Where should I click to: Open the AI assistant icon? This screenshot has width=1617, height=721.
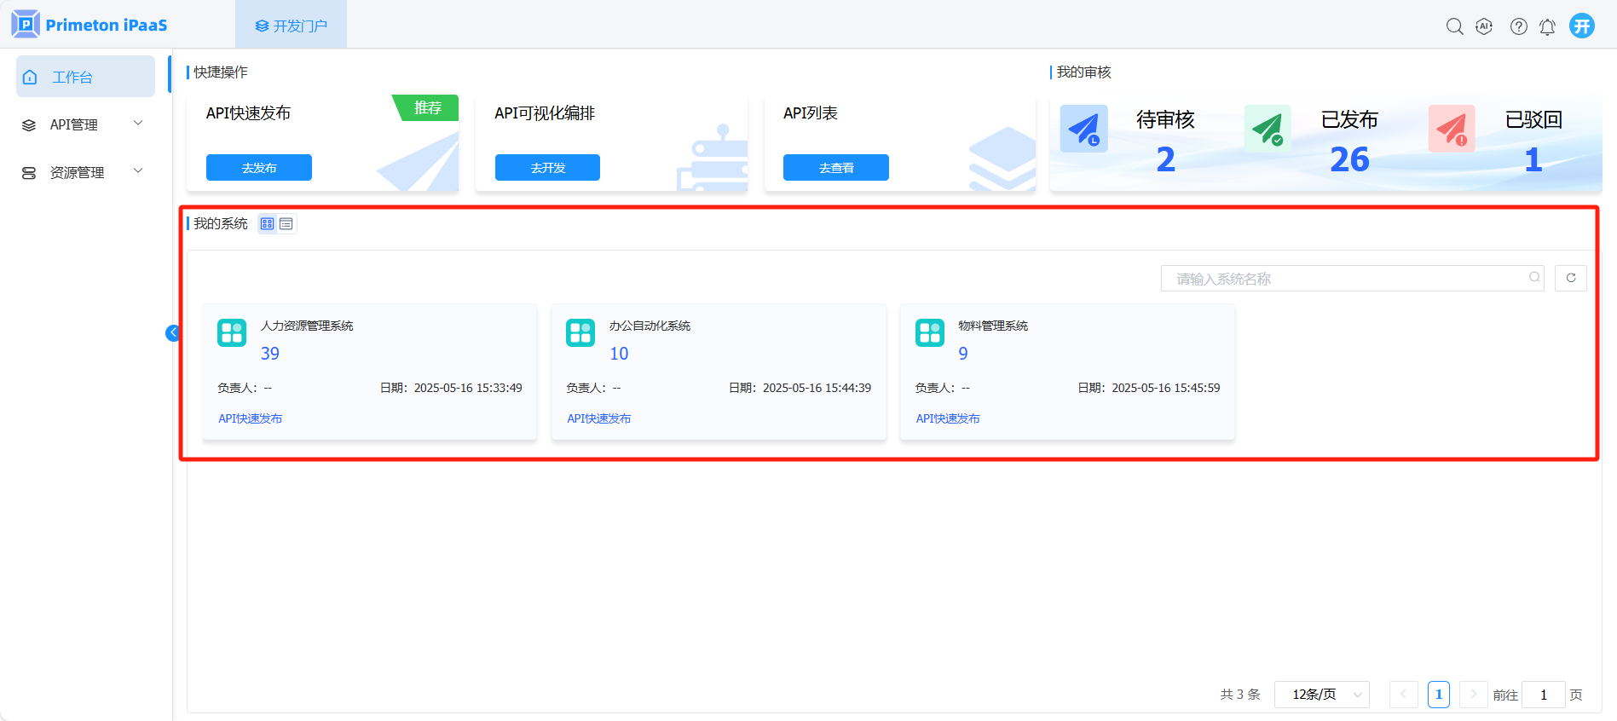pyautogui.click(x=1484, y=26)
